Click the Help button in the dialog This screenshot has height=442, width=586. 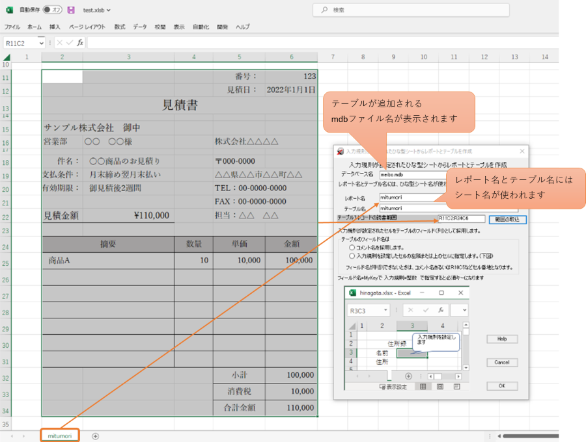[x=502, y=339]
